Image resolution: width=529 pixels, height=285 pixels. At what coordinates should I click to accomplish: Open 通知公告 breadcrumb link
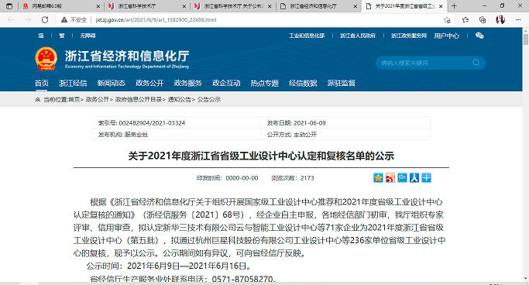(x=180, y=99)
